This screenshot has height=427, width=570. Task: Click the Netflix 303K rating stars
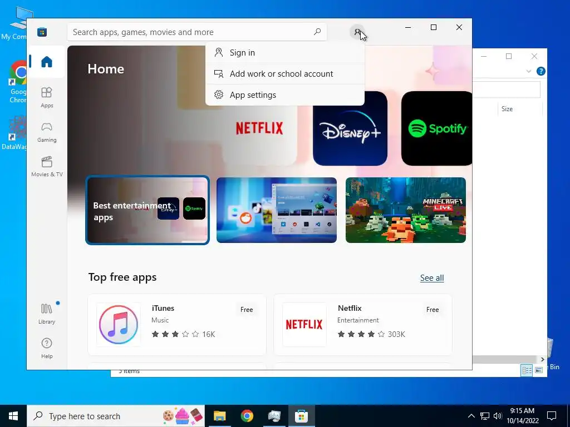(361, 334)
